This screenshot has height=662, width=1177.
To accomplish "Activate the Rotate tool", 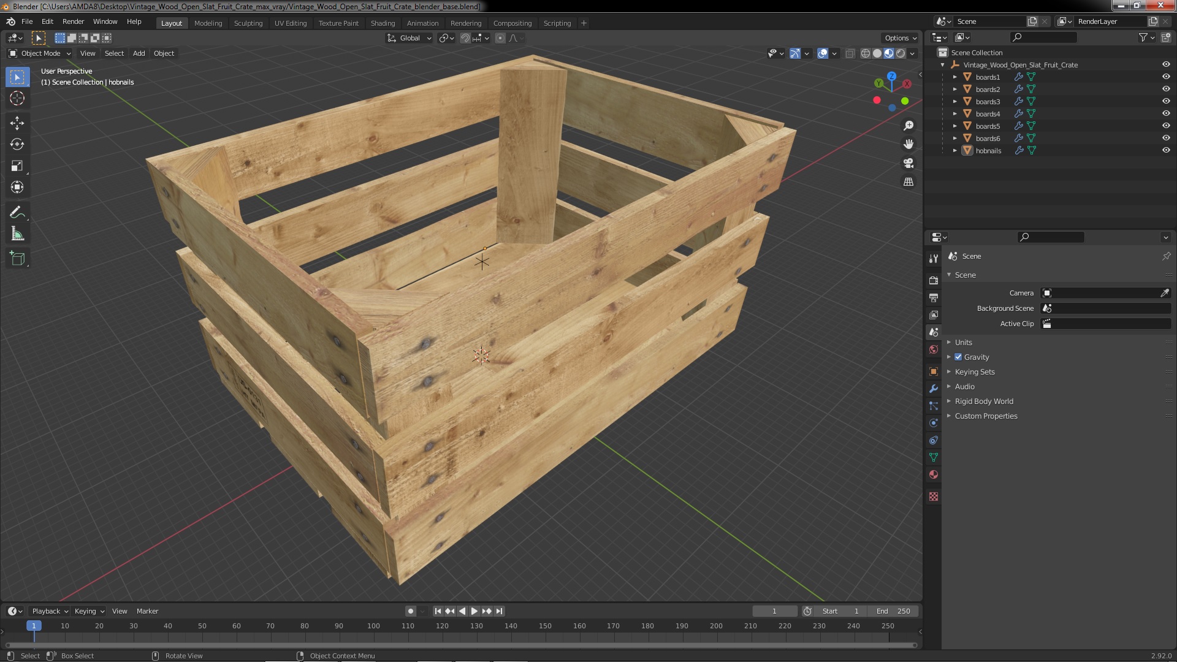I will point(17,145).
